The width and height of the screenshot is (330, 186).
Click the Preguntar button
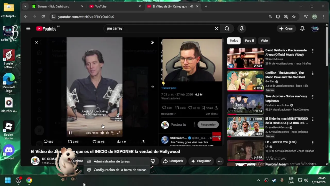[201, 161]
